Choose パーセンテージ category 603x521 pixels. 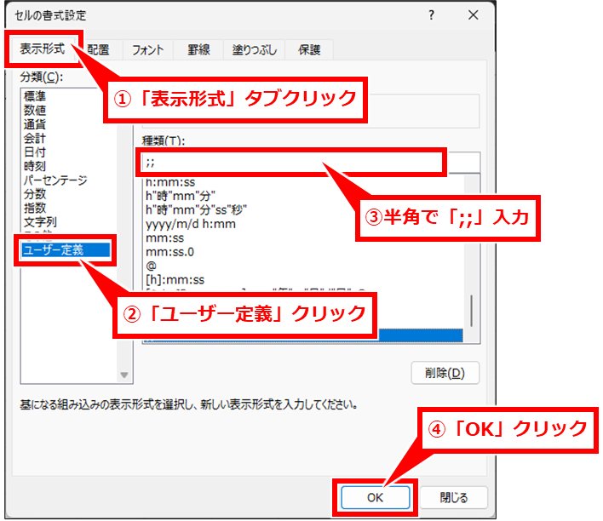point(55,180)
